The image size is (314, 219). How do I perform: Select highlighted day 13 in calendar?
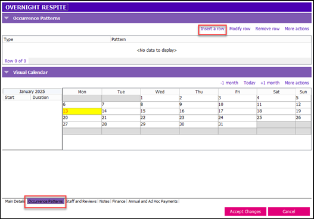tap(82, 111)
